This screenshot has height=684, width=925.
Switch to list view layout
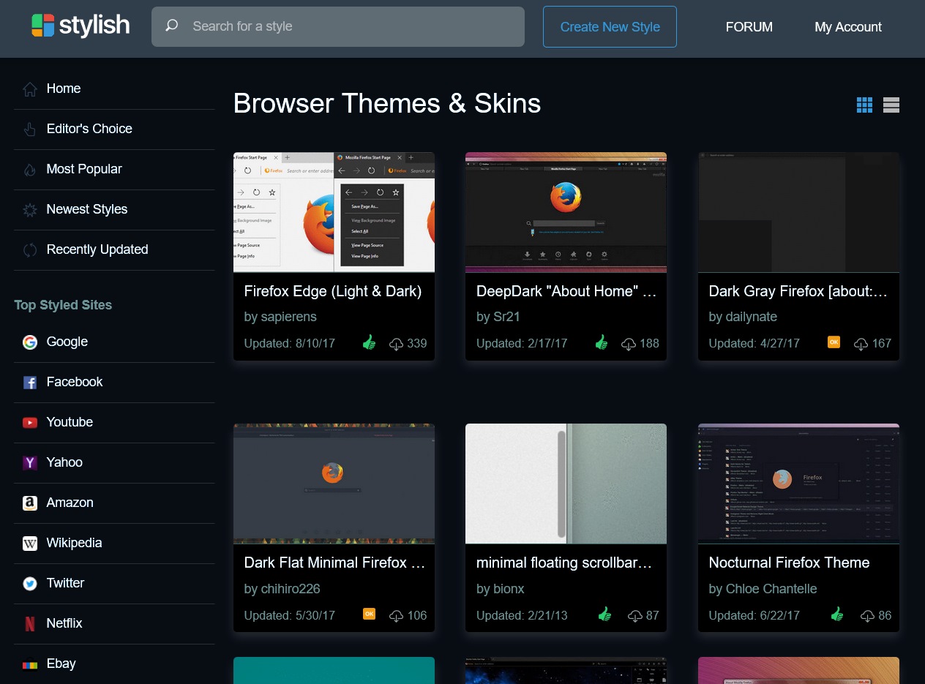point(891,105)
